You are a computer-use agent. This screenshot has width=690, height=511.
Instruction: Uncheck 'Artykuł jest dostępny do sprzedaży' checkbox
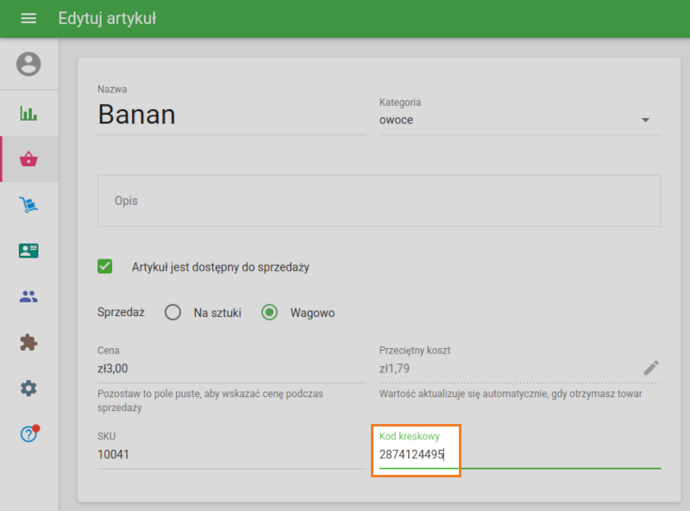105,267
